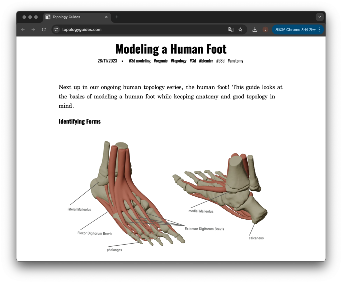Click the browser back arrow
The image size is (342, 283).
[x=23, y=30]
